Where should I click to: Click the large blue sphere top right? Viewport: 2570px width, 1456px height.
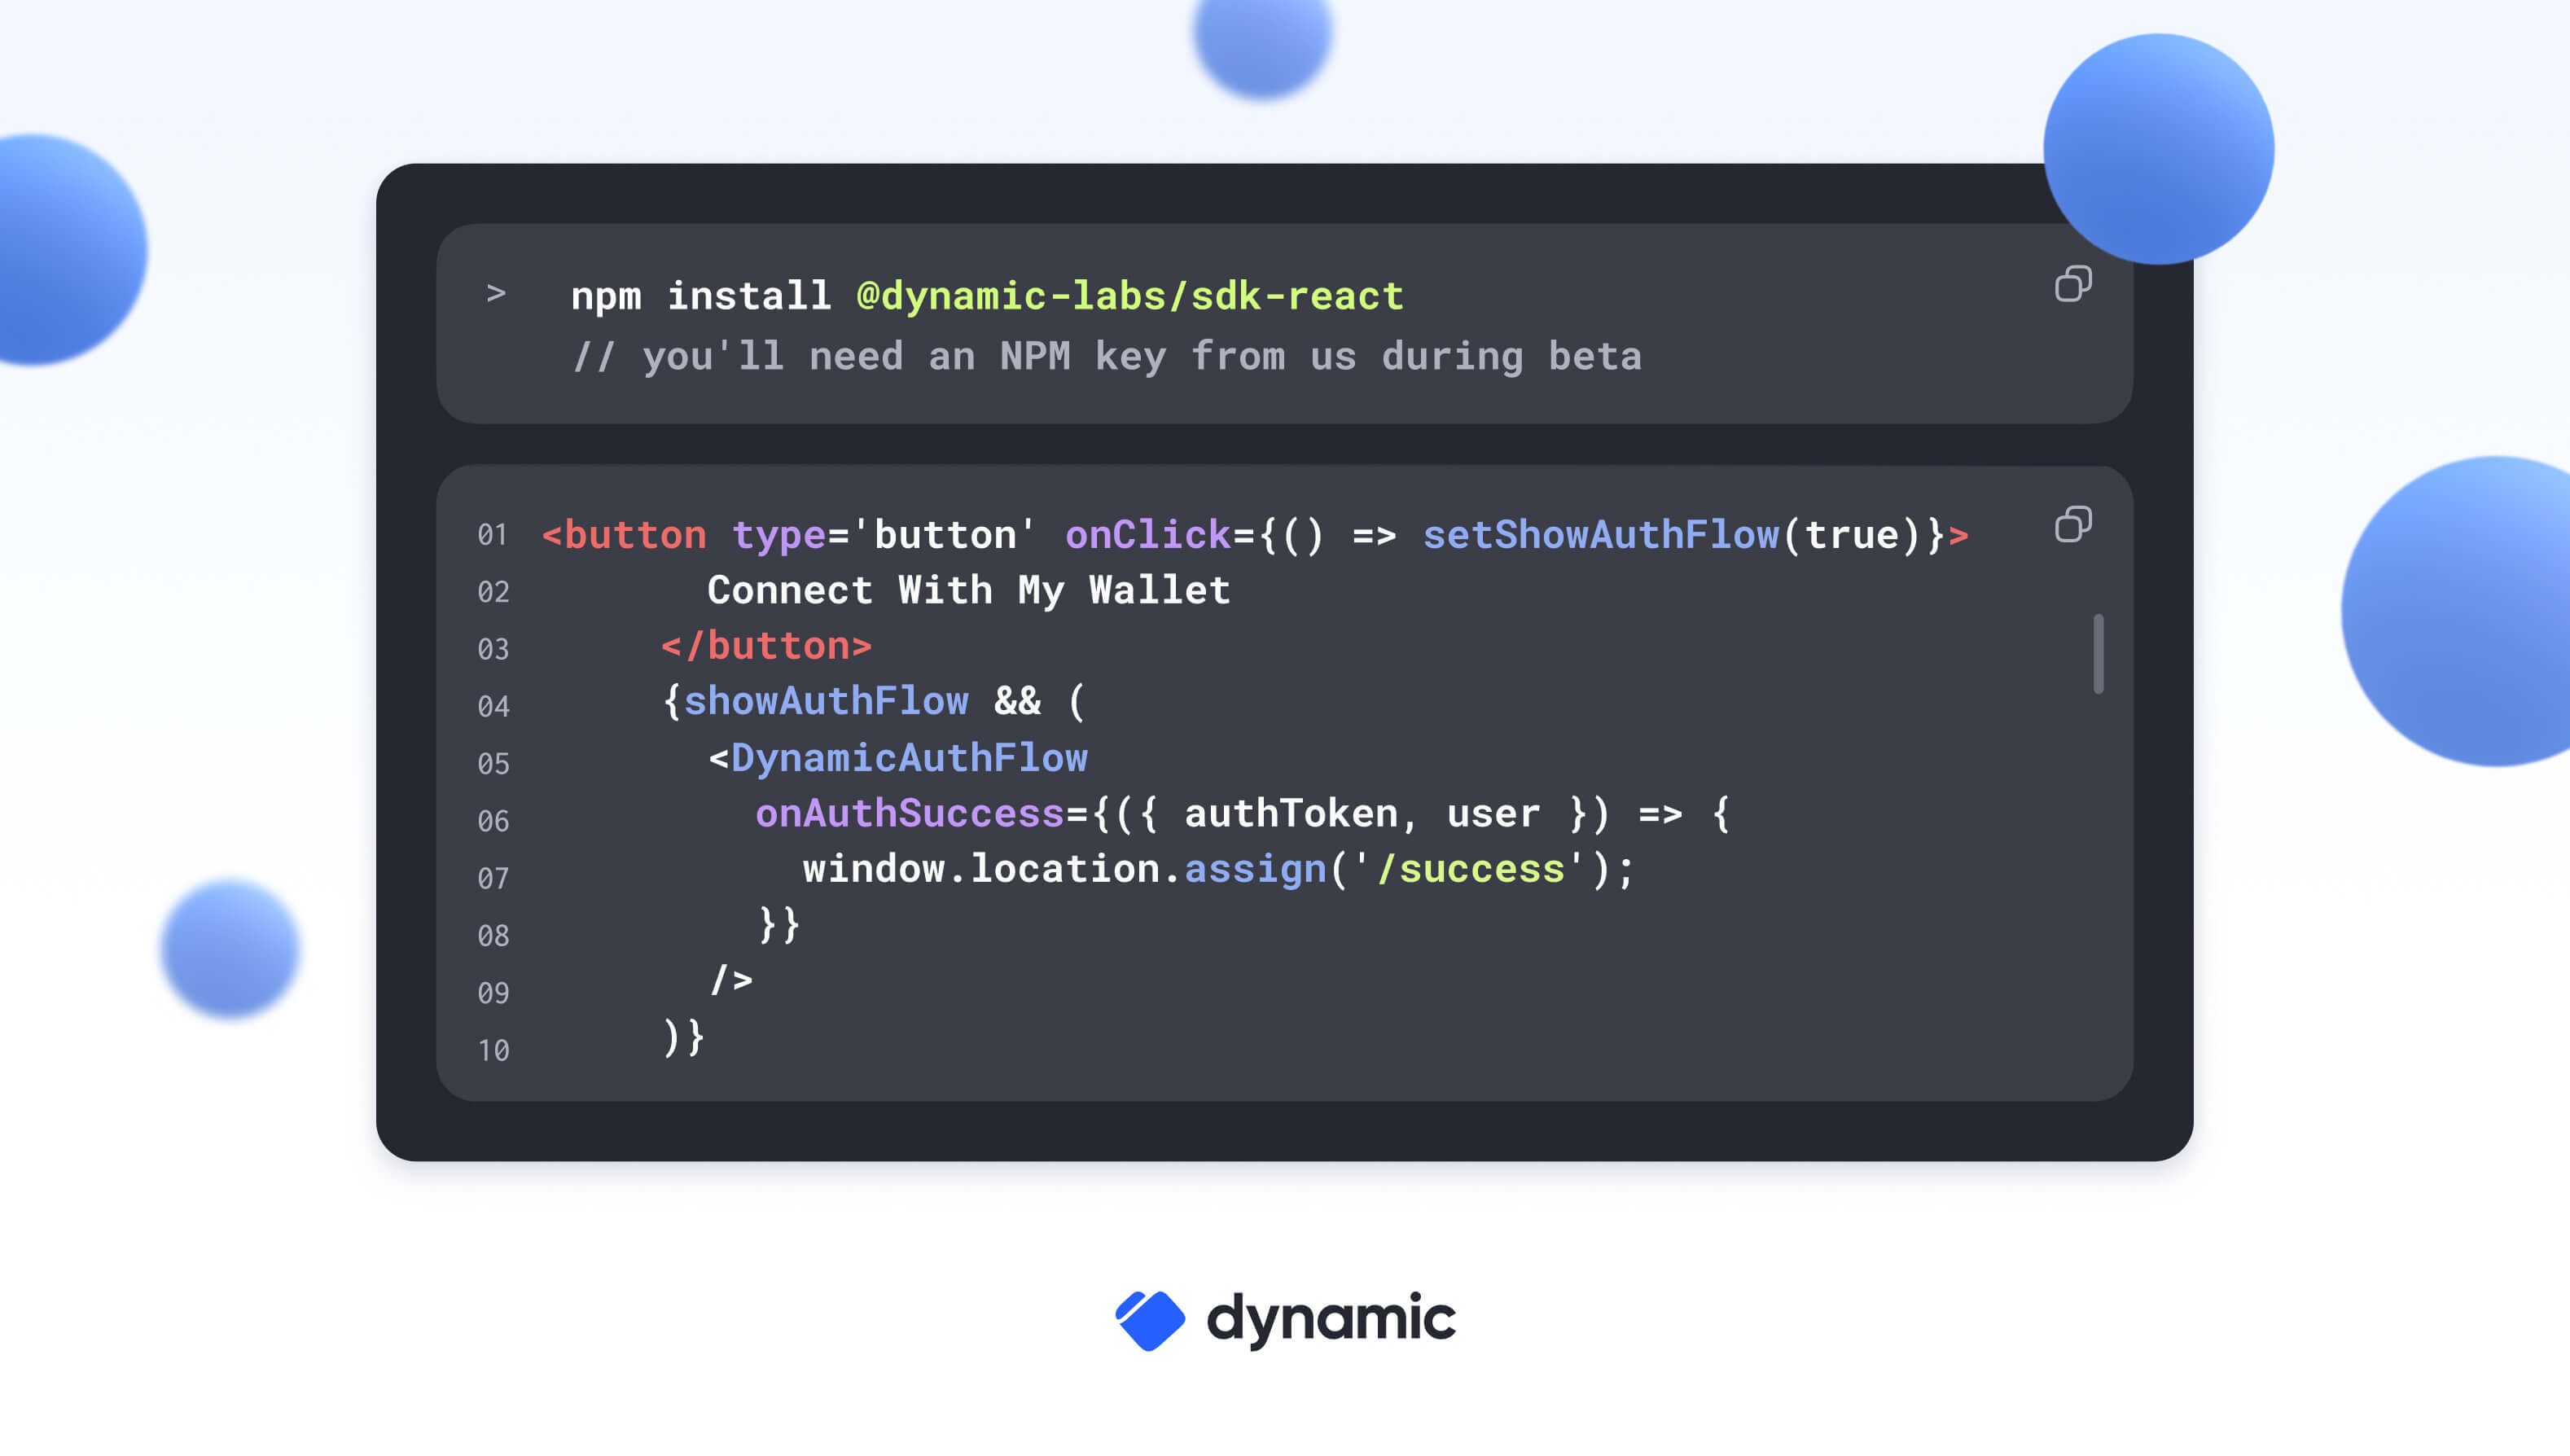2158,150
